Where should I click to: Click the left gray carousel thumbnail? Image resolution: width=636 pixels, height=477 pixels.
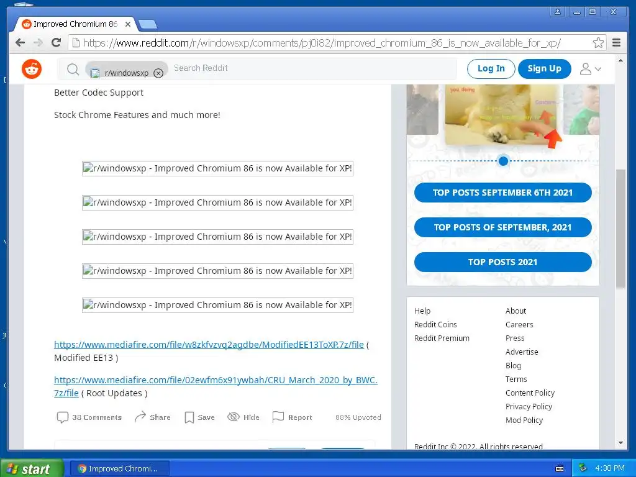tap(422, 109)
